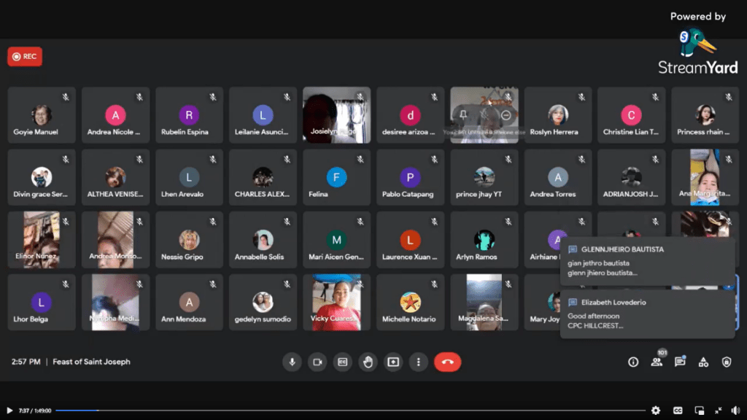Show the participants list (101 people)
This screenshot has height=420, width=747.
(657, 362)
